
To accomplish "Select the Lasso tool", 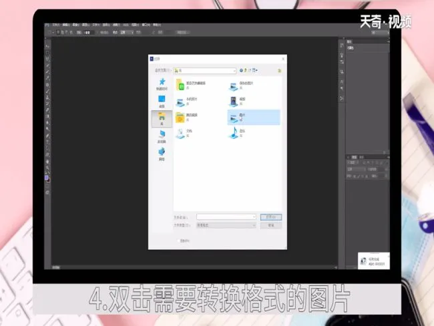I will [x=47, y=59].
